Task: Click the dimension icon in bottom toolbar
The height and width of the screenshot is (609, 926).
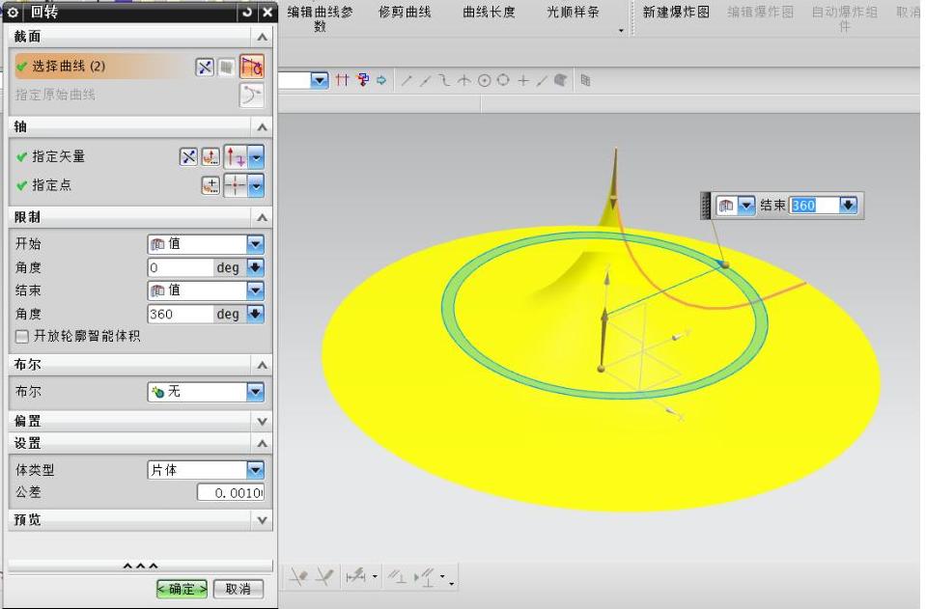Action: tap(356, 576)
